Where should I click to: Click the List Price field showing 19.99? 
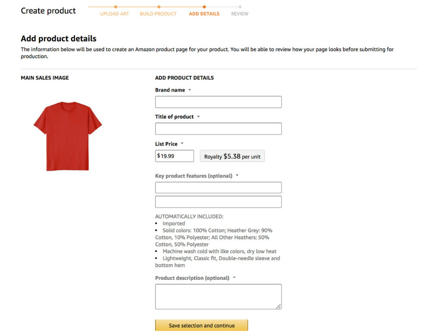(175, 156)
